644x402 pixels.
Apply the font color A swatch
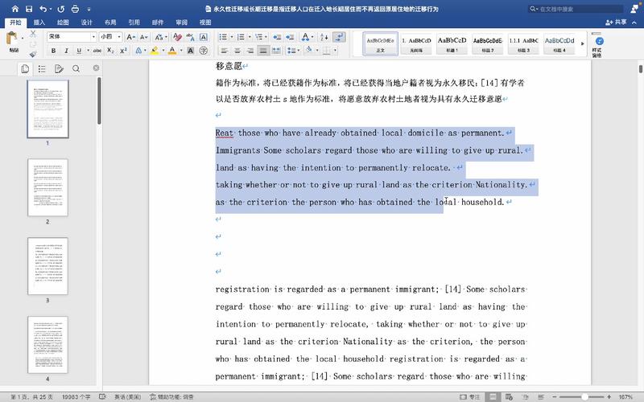172,51
